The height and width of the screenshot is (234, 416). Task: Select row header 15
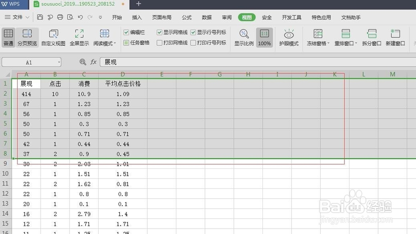click(5, 224)
